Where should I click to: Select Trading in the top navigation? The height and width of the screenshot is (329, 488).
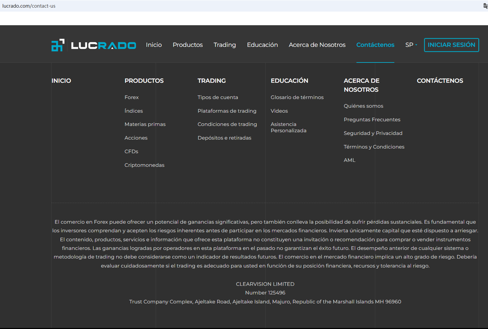click(225, 45)
